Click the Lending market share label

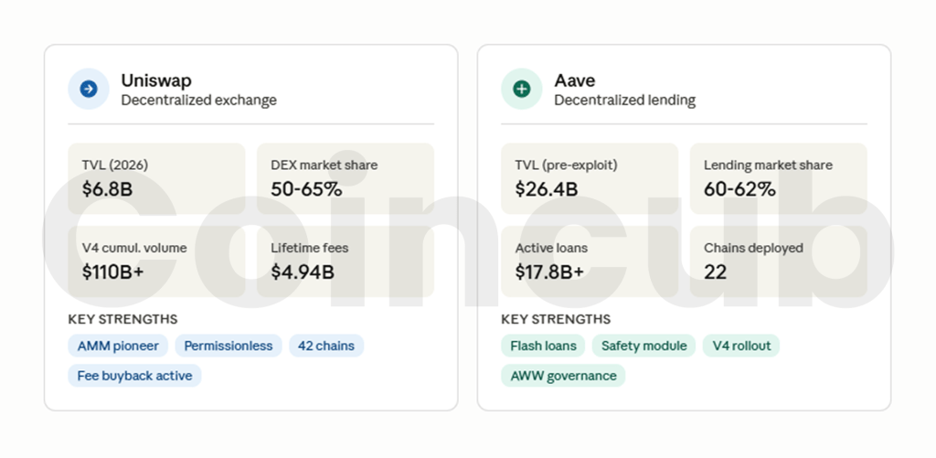pyautogui.click(x=768, y=165)
